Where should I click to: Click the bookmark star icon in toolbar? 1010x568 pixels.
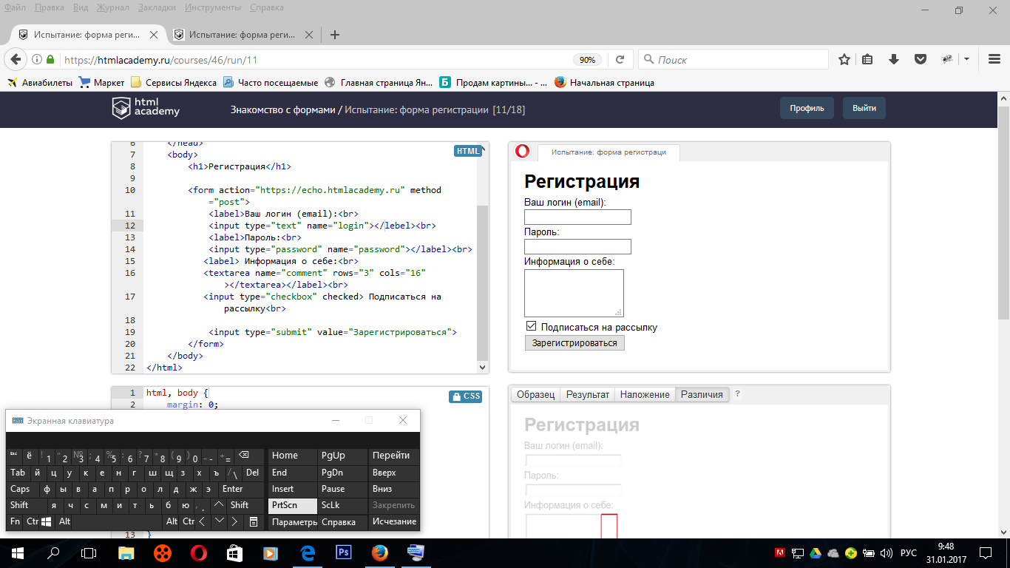pyautogui.click(x=844, y=60)
